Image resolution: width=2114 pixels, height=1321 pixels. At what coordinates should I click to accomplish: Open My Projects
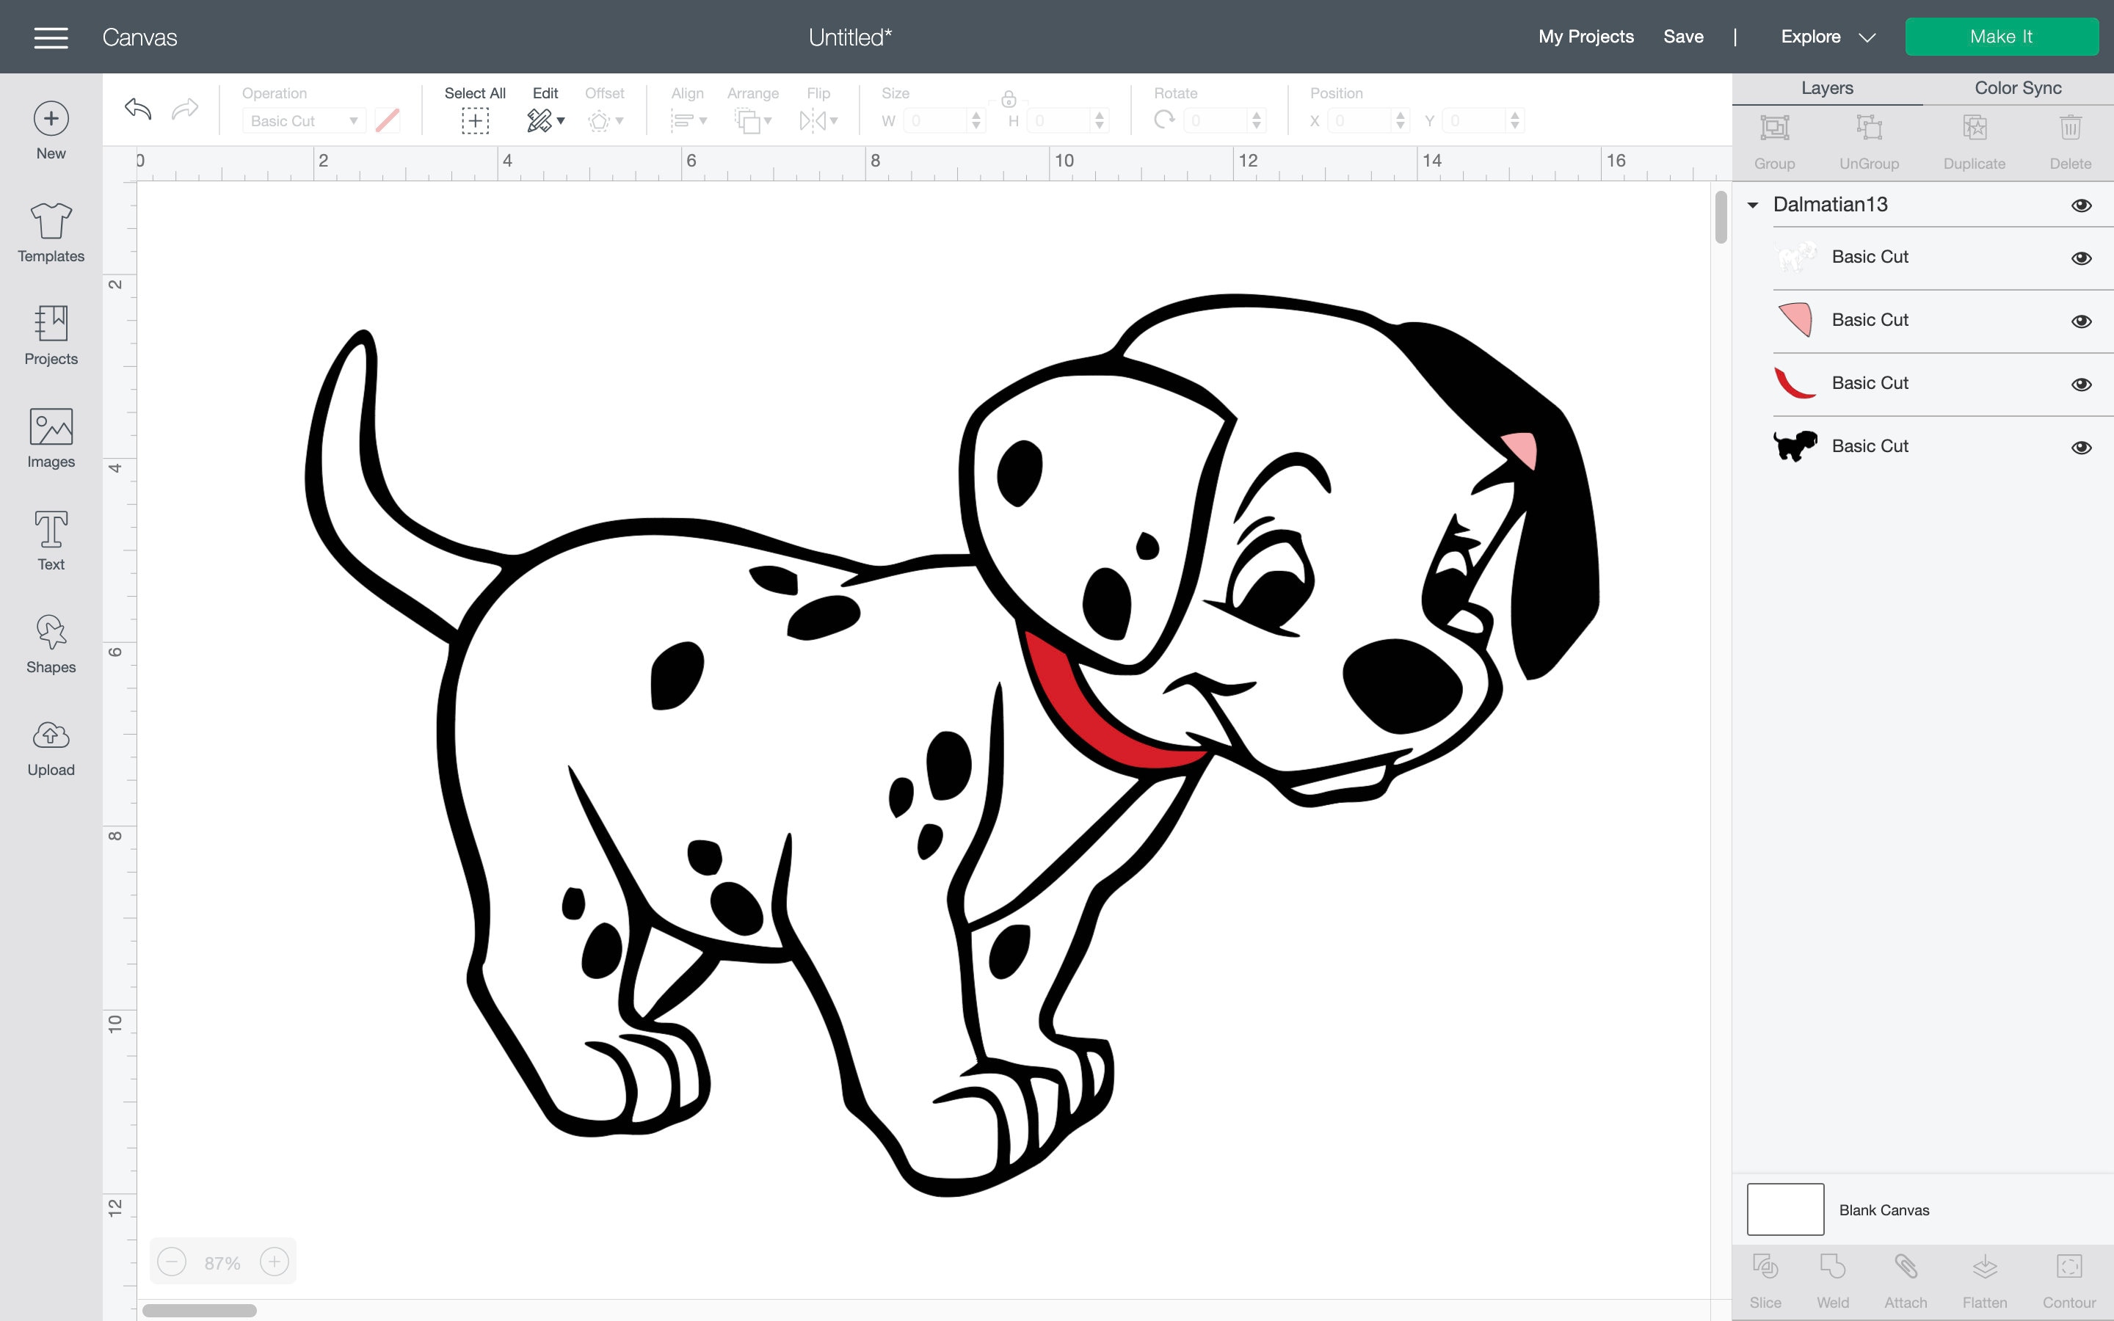1585,37
